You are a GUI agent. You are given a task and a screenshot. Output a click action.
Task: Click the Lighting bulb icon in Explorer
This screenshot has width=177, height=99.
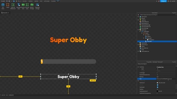click(x=140, y=20)
